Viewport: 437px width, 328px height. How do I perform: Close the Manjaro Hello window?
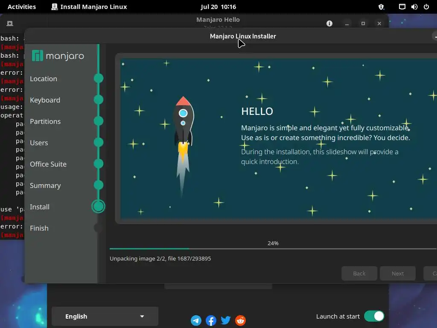tap(379, 24)
